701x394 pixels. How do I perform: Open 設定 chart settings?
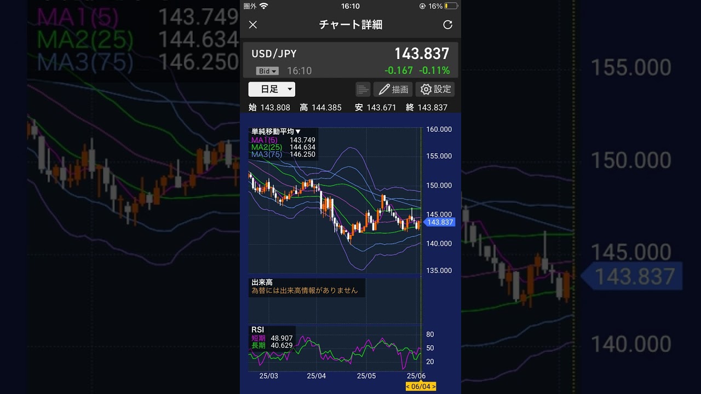click(435, 89)
